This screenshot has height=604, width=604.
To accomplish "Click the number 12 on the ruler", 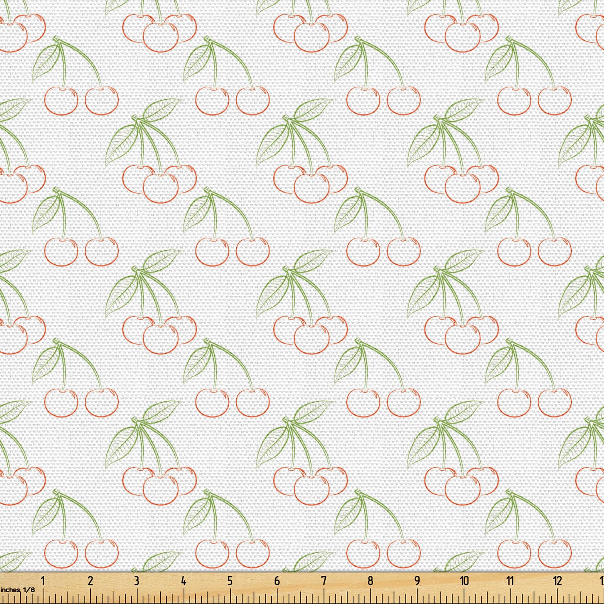I will tap(558, 581).
